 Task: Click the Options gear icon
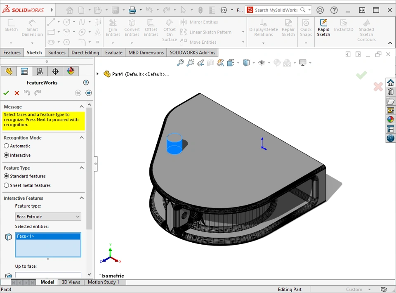[224, 10]
